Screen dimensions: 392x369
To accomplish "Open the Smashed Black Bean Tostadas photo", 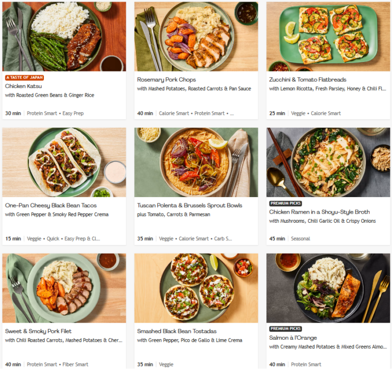I will [x=196, y=288].
